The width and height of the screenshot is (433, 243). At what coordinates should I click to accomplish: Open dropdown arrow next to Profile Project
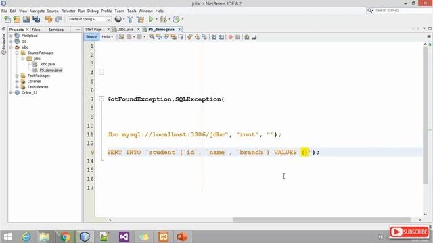coord(182,19)
